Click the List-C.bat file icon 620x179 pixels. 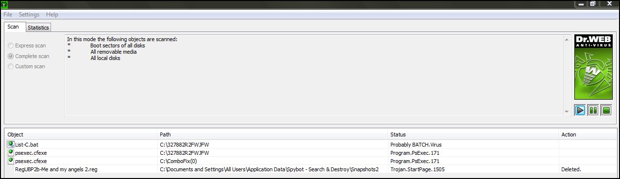pos(11,144)
